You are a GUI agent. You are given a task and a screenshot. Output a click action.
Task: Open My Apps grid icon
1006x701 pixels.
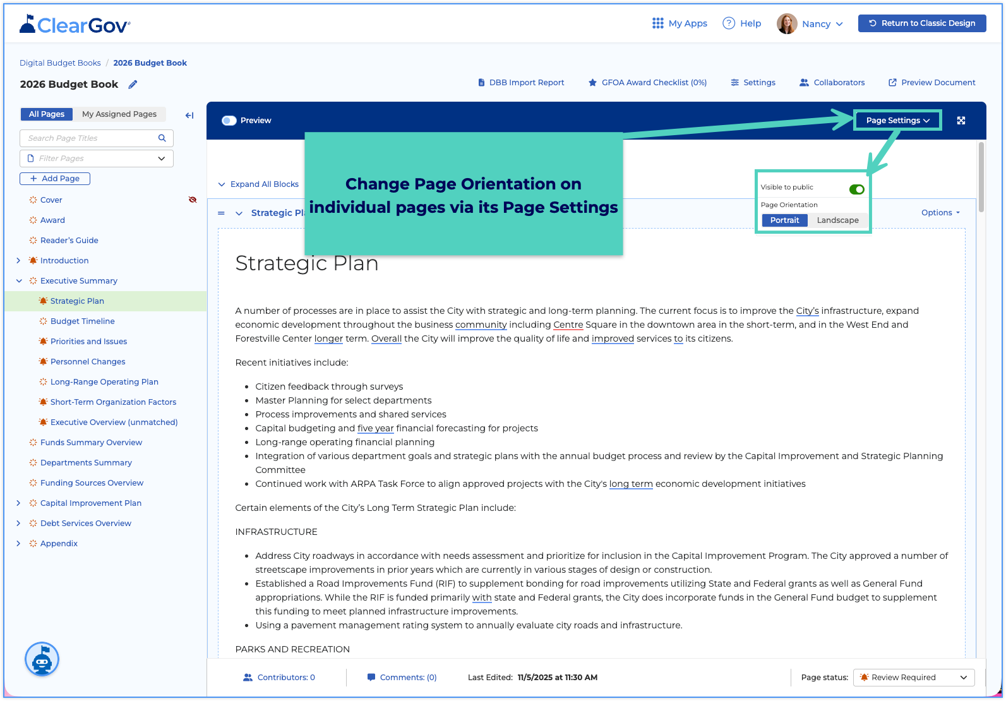click(x=657, y=23)
